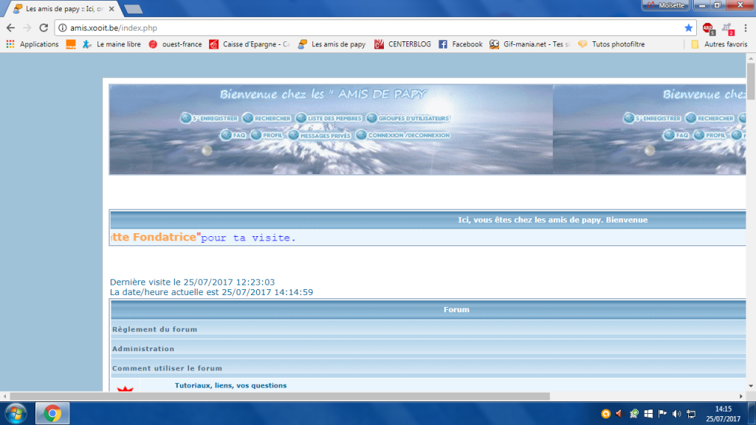This screenshot has height=425, width=756.
Task: Click Rechercher in the second banner copy
Action: pyautogui.click(x=709, y=118)
